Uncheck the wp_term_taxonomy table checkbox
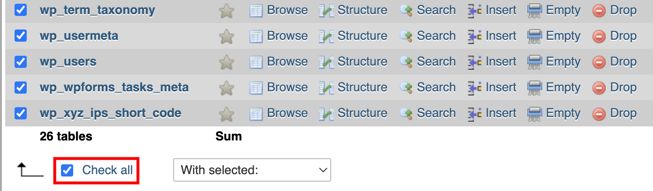Viewport: 653px width, 191px height. tap(21, 10)
